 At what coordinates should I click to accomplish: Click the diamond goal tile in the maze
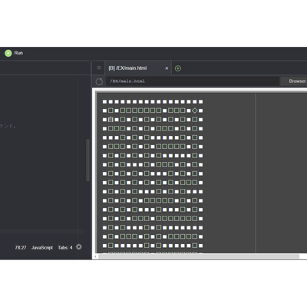(x=195, y=111)
